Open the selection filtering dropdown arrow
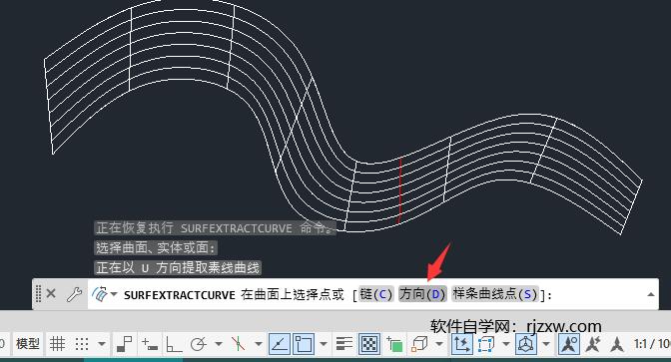 (506, 344)
